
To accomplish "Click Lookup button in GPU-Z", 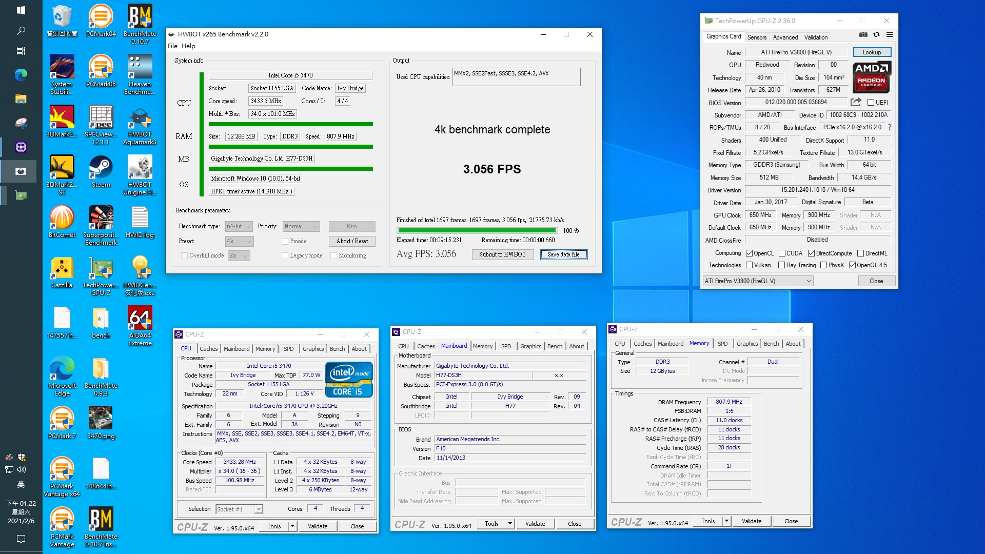I will tap(872, 52).
